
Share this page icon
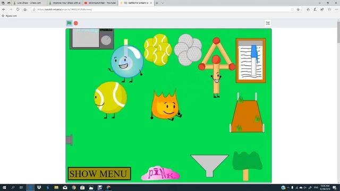click(322, 10)
